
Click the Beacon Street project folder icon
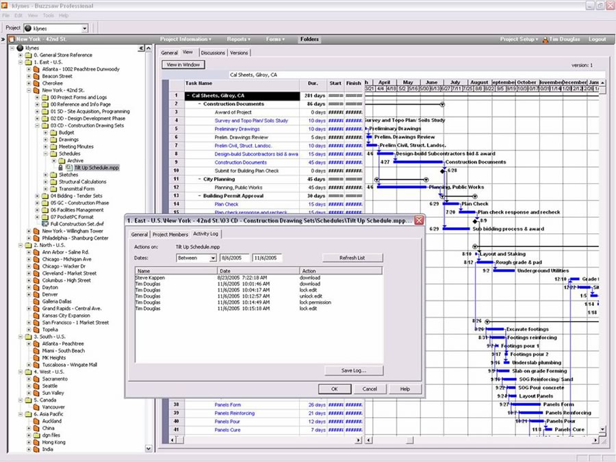click(x=36, y=76)
